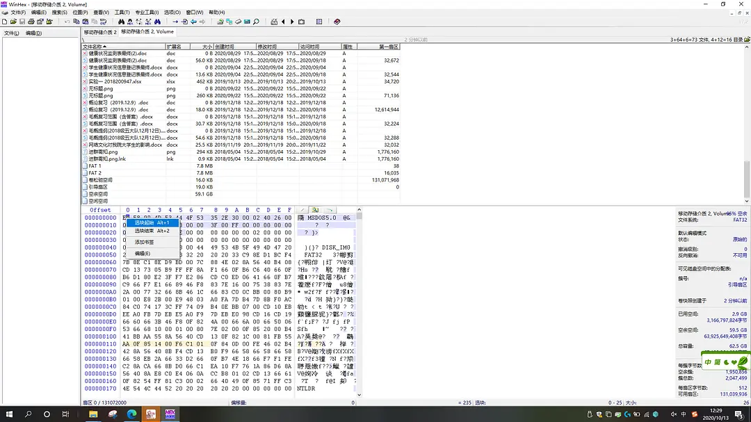
Task: Click the New file toolbar icon
Action: [x=4, y=22]
